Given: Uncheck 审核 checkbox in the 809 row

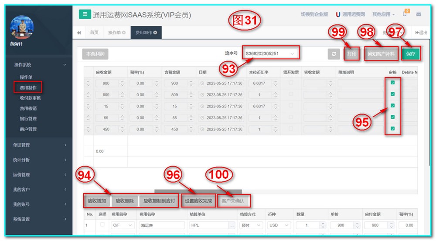Looking at the screenshot, I should tap(392, 94).
